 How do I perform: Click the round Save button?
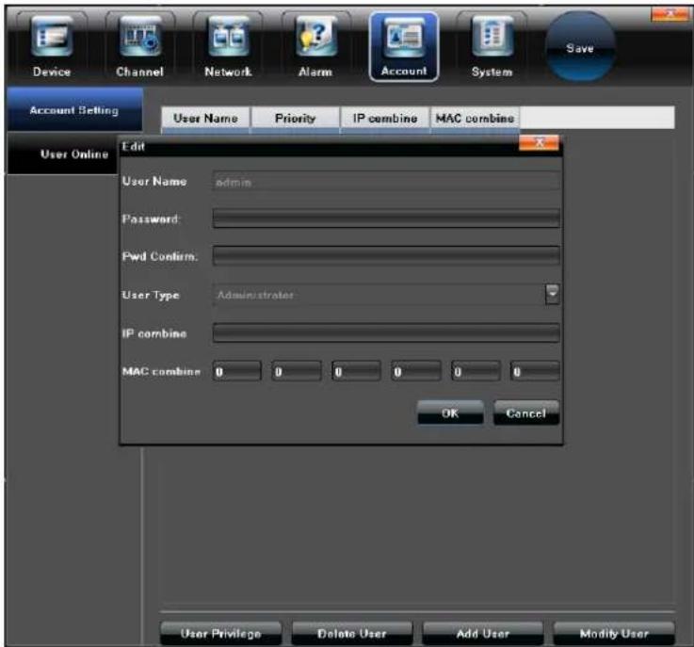coord(580,47)
